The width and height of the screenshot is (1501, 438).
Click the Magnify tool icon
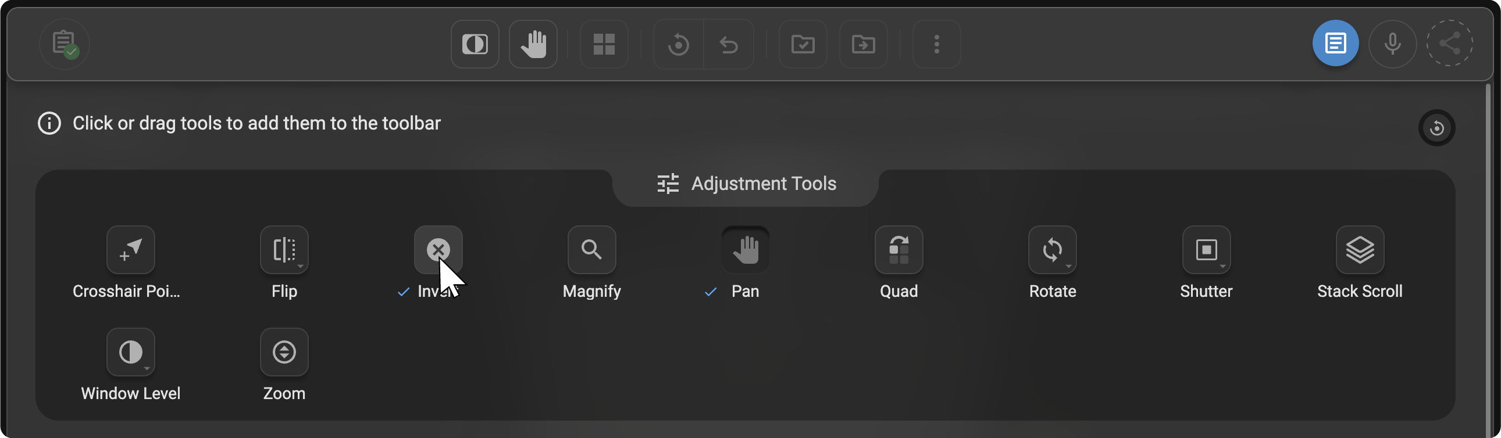(x=591, y=250)
